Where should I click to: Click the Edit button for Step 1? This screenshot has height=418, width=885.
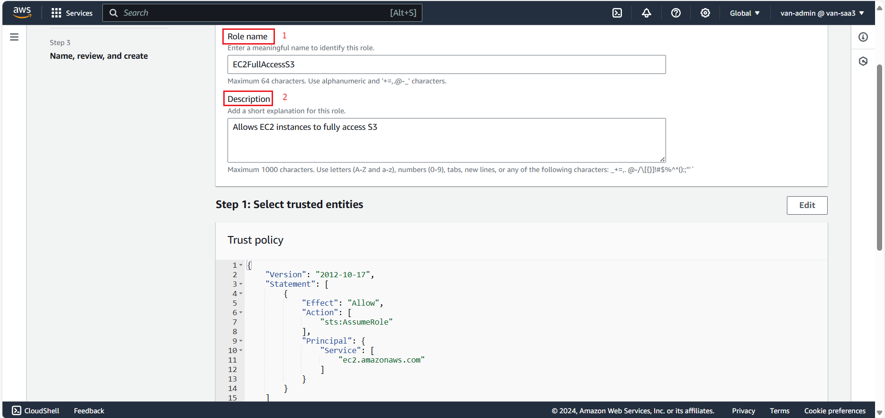[807, 205]
